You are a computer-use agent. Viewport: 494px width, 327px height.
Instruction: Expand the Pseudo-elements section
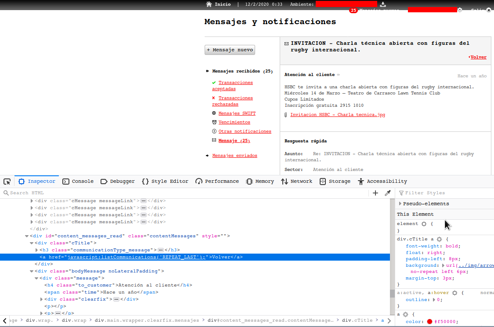point(400,203)
